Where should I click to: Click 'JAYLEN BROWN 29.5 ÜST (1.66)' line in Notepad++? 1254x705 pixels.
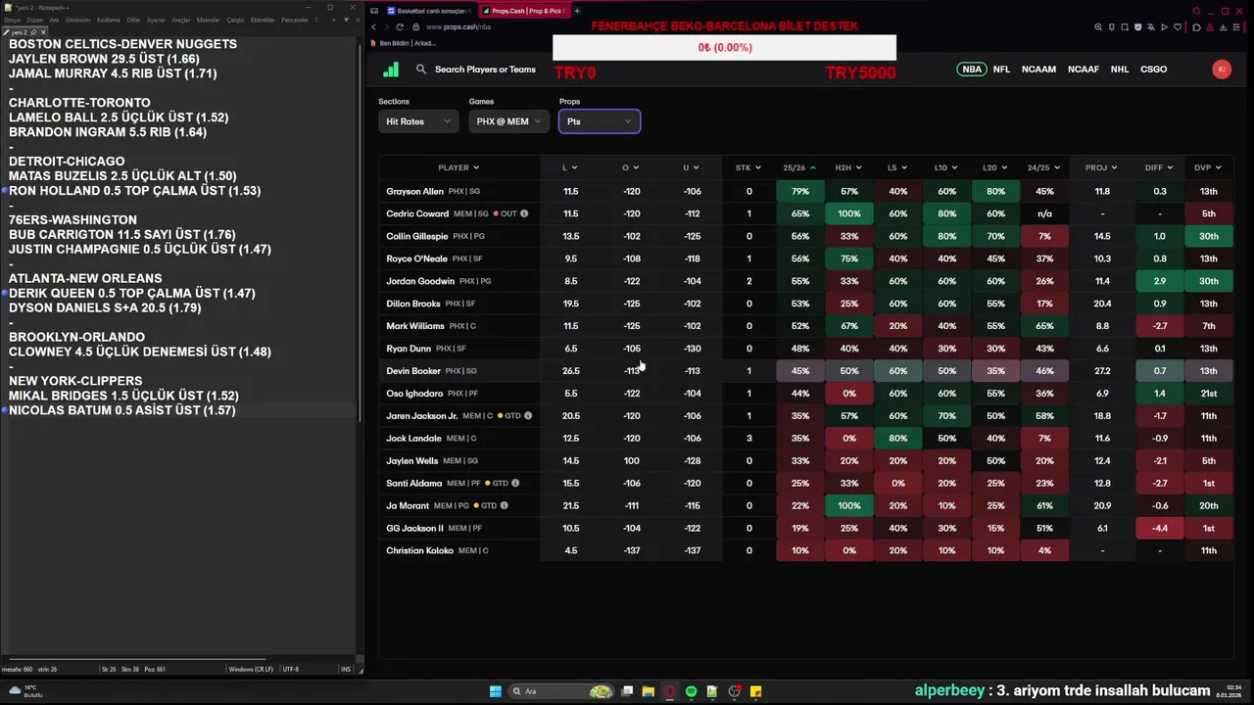(104, 59)
